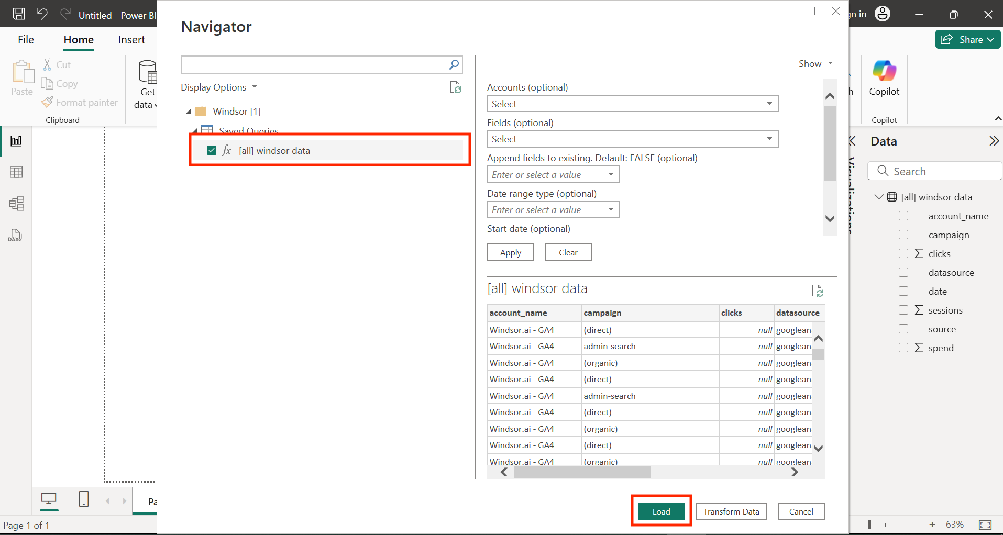This screenshot has height=535, width=1003.
Task: Click preview table right scroll arrow
Action: click(x=795, y=472)
